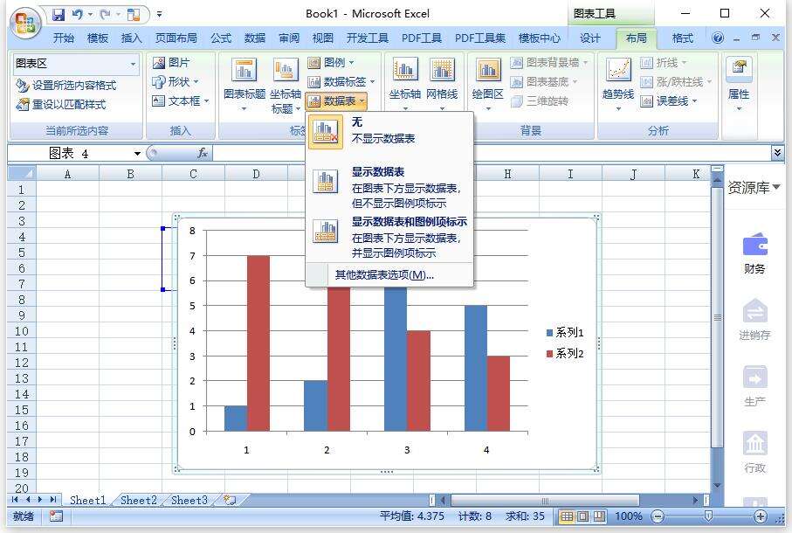The image size is (792, 533).
Task: Insert a picture (图片) into the chart
Action: pos(171,63)
